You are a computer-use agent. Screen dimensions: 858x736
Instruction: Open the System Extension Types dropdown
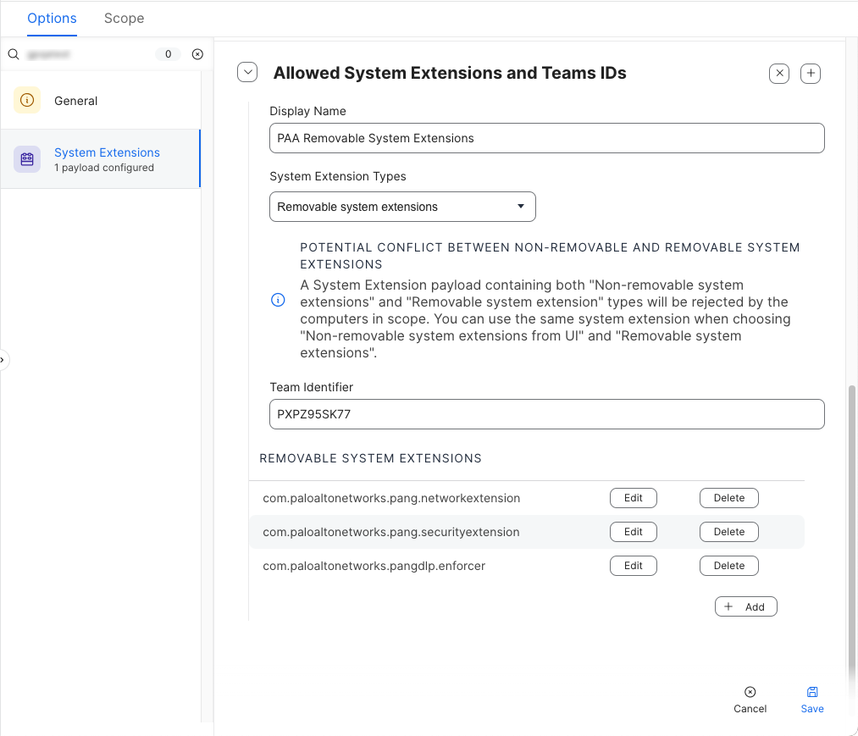[402, 207]
